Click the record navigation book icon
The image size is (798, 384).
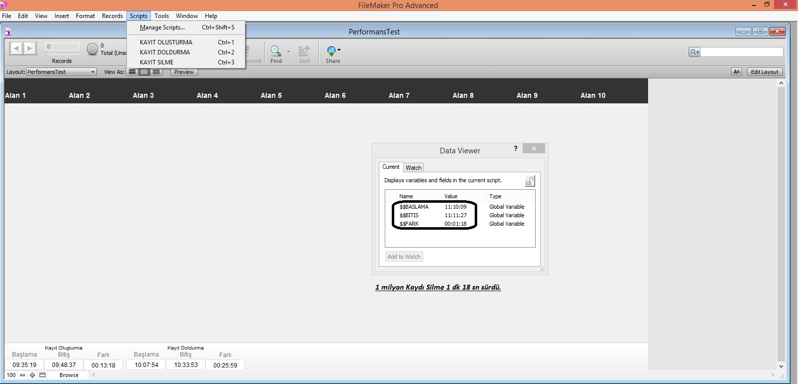pos(23,48)
